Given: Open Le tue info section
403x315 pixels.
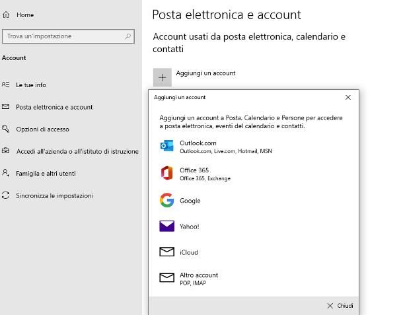Looking at the screenshot, I should (31, 85).
